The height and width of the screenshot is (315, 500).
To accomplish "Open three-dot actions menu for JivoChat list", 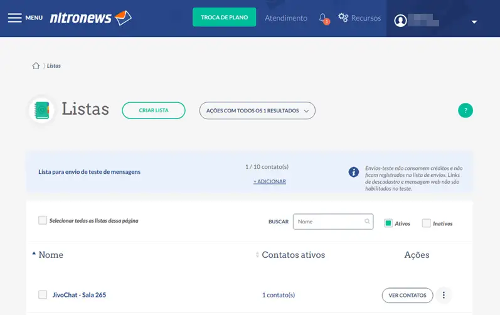I will pos(444,295).
